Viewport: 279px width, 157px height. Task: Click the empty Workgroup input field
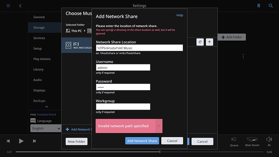(123, 107)
